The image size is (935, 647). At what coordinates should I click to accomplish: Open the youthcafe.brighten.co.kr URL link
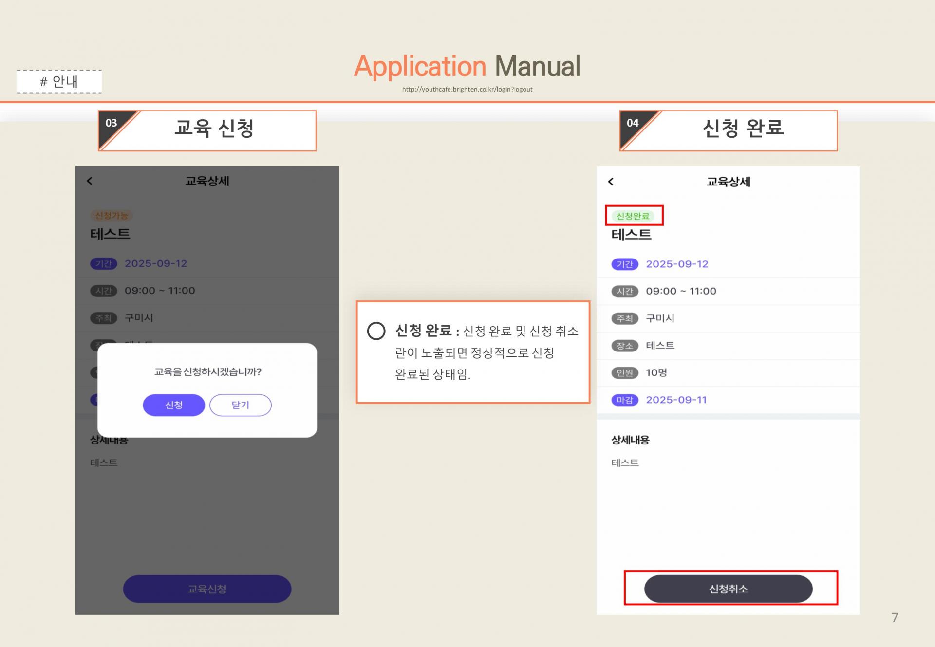[x=467, y=89]
